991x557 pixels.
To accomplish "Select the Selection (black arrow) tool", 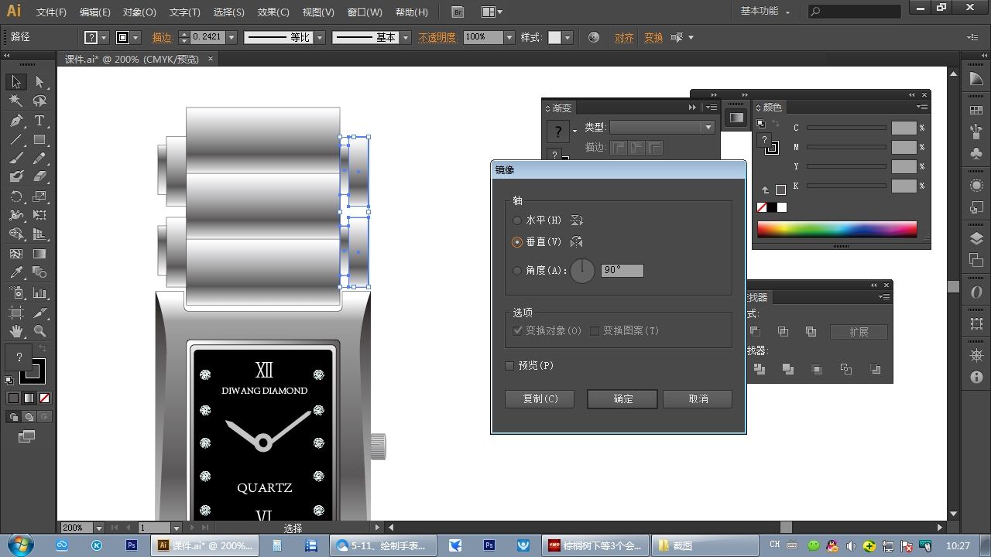I will tap(16, 82).
